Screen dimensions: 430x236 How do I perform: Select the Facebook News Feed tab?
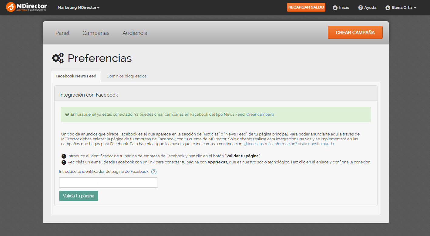pyautogui.click(x=76, y=76)
